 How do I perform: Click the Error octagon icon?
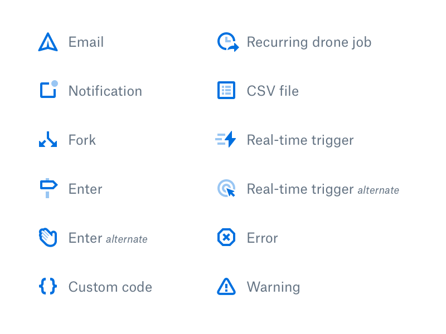pos(226,238)
